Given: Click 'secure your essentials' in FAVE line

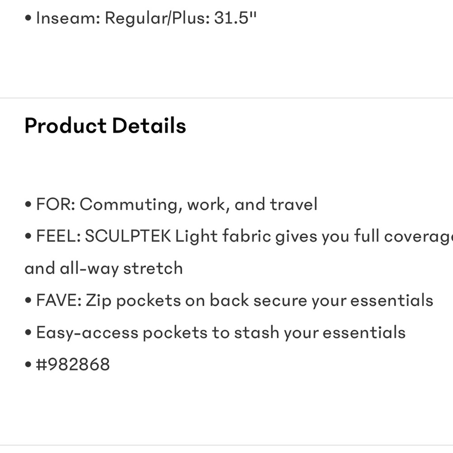Looking at the screenshot, I should pos(343,300).
